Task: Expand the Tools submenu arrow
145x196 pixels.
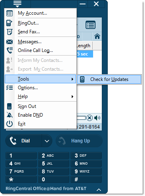Action: (72, 79)
